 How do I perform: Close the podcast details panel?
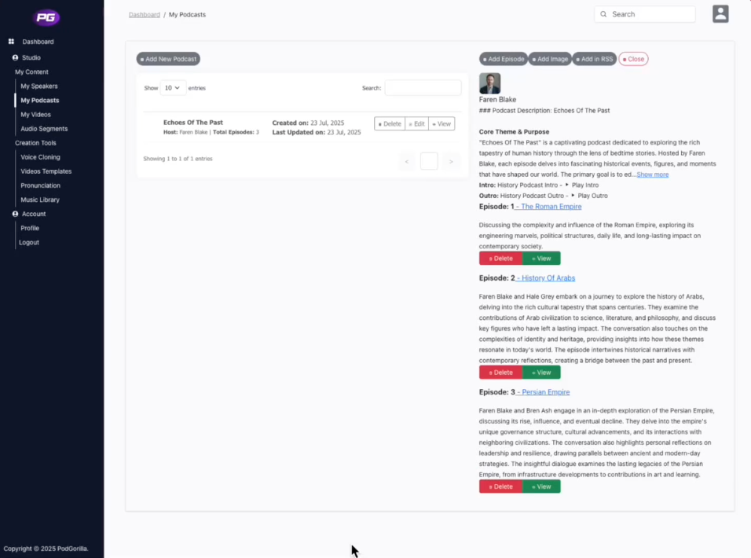pos(633,59)
